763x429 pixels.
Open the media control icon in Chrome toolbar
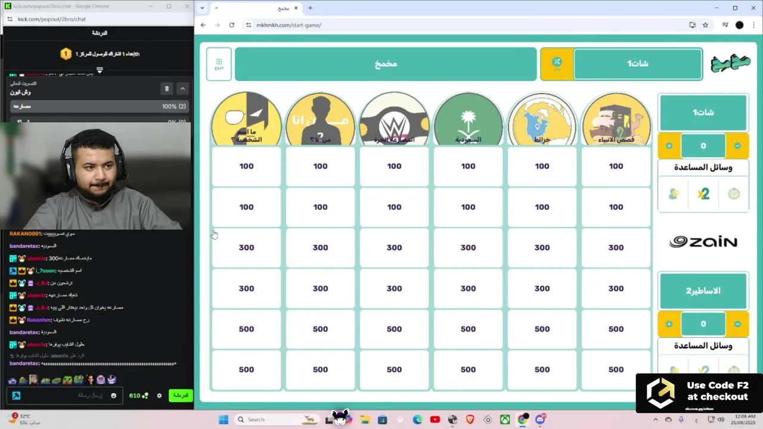(x=725, y=25)
